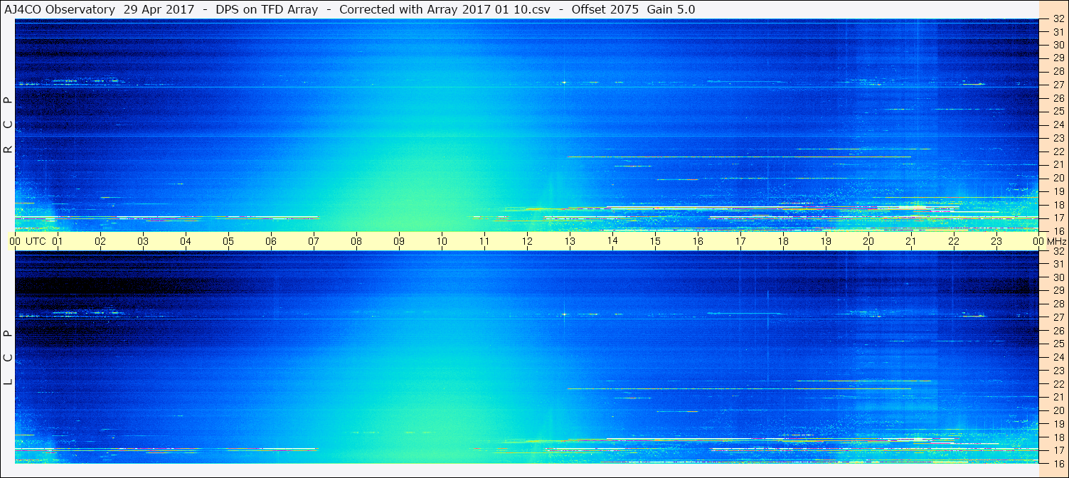This screenshot has width=1069, height=478.
Task: Click the 22 MHz tick in the RCP panel
Action: pos(1058,152)
